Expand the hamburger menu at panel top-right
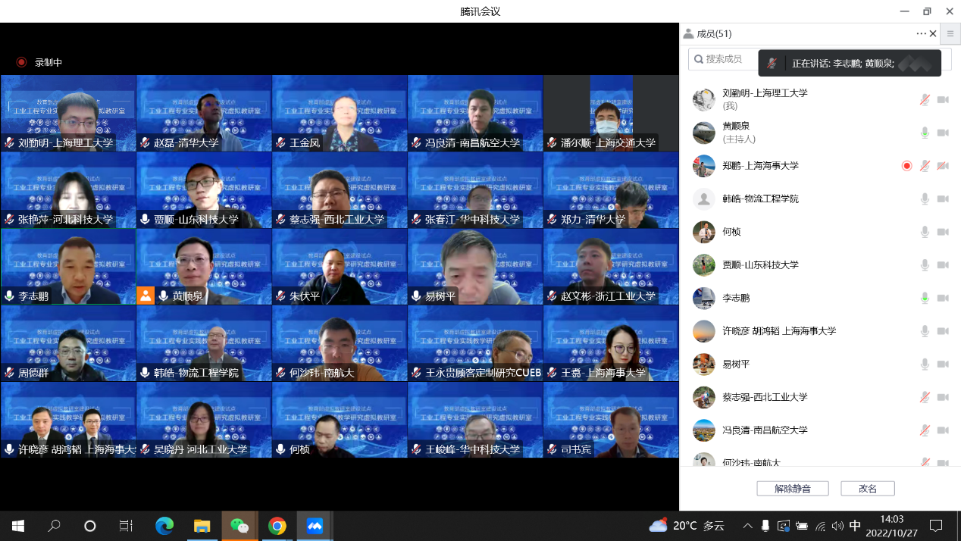The image size is (961, 541). coord(950,33)
